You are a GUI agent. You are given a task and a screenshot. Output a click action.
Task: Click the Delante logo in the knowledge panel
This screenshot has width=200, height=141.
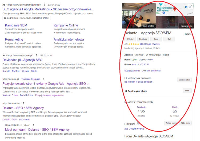point(188,34)
